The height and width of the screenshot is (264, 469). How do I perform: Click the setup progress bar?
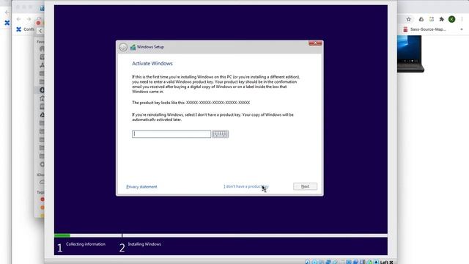[x=221, y=235]
